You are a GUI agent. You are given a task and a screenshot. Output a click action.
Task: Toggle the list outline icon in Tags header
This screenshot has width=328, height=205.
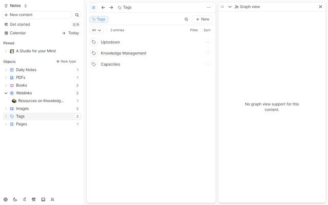click(93, 8)
